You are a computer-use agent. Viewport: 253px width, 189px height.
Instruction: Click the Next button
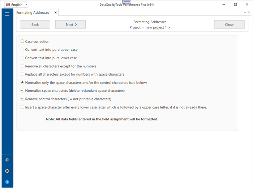70,24
